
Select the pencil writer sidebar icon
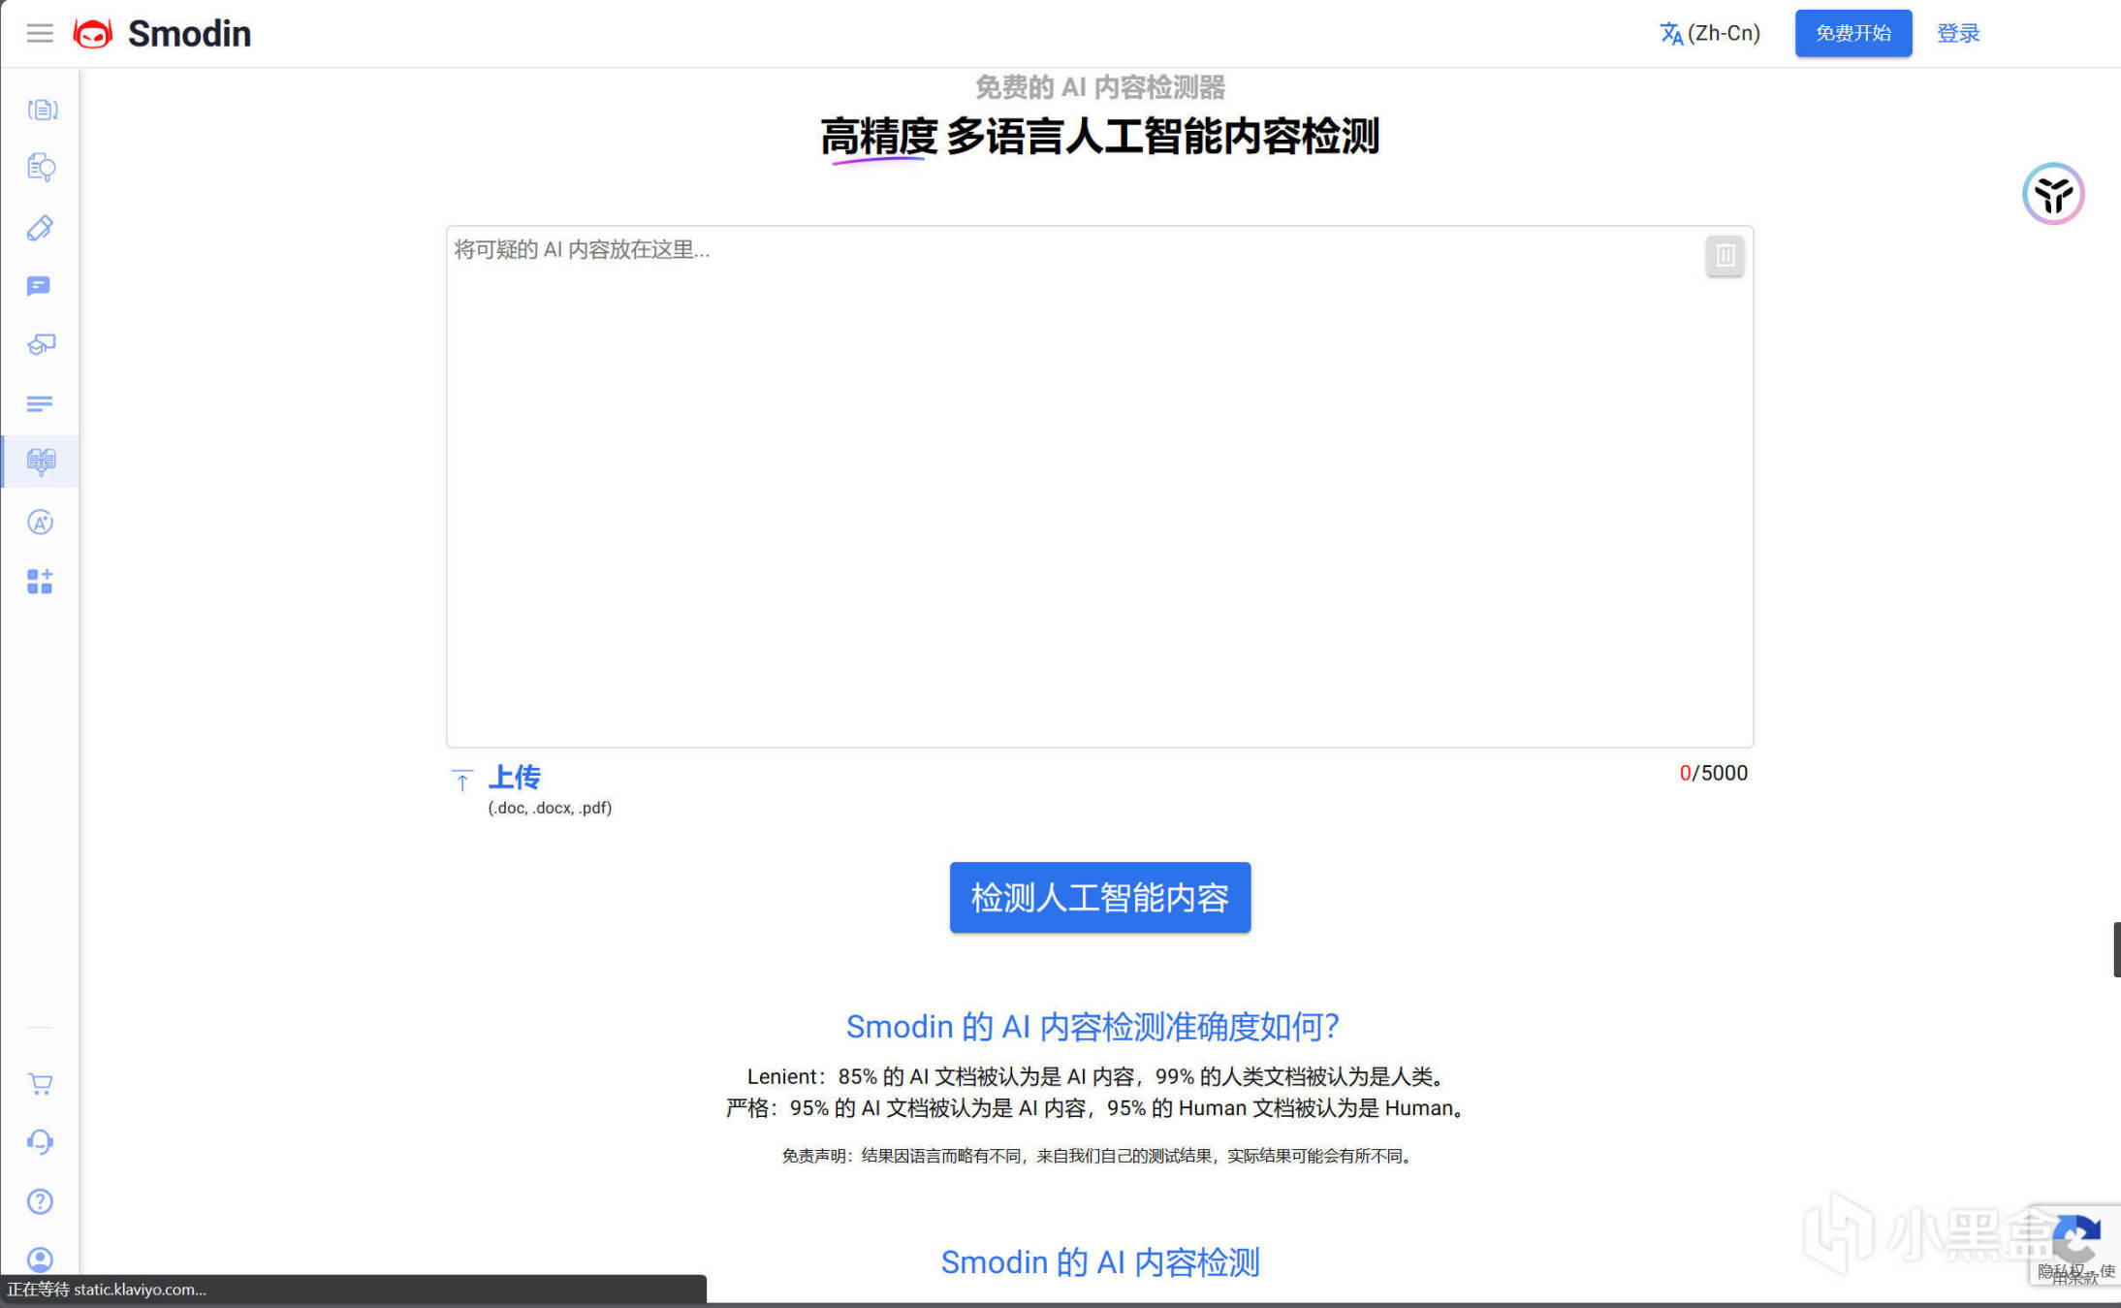[40, 228]
